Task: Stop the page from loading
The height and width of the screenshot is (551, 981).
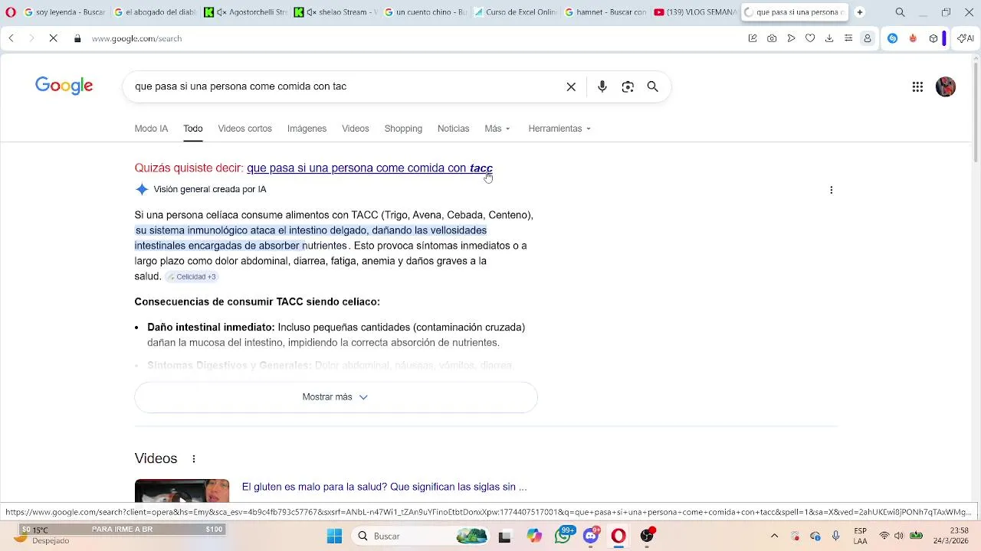Action: 53,38
